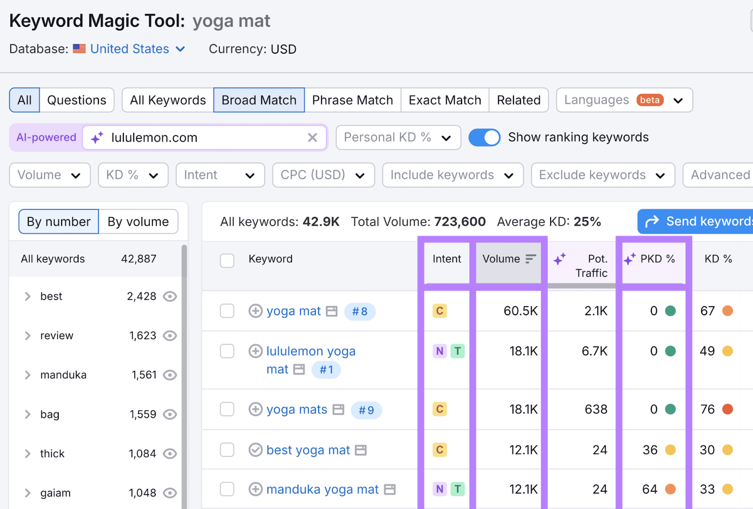Expand the manduka keyword group
Image resolution: width=753 pixels, height=509 pixels.
tap(27, 375)
